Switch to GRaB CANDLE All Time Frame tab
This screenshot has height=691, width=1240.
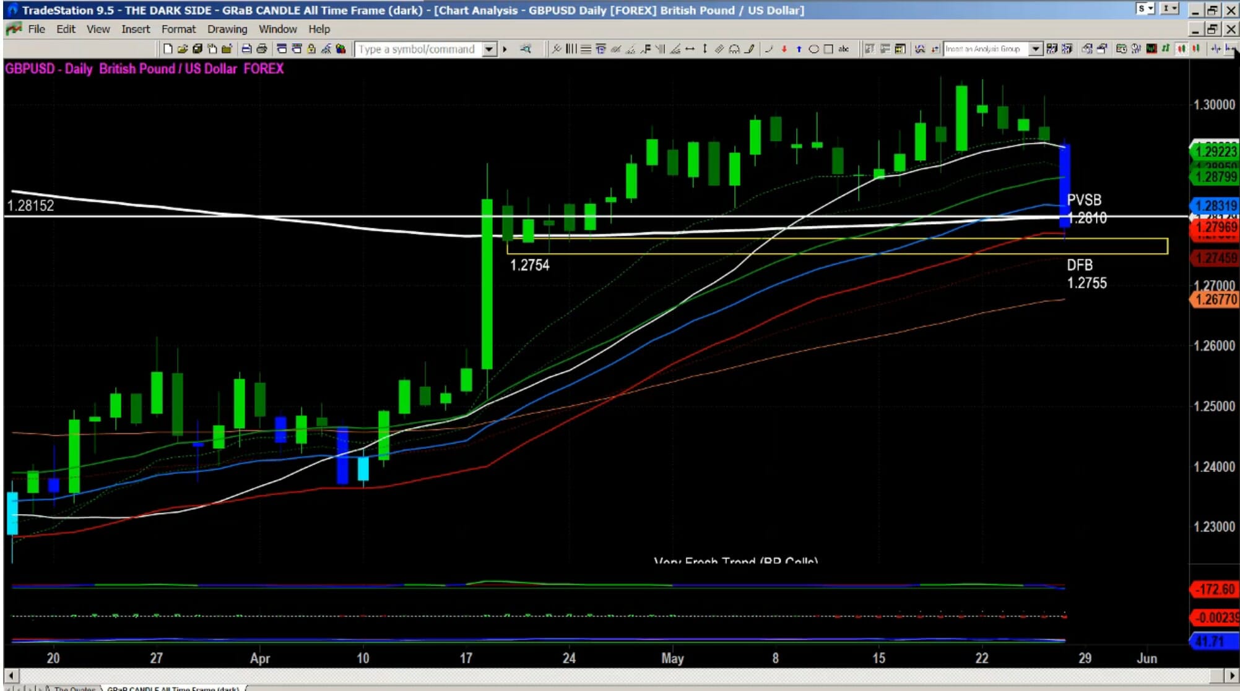pyautogui.click(x=173, y=688)
